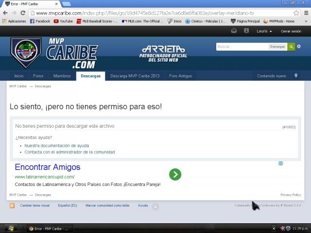Open the location pin icon in navbar
This screenshot has height=233, width=311.
296,76
